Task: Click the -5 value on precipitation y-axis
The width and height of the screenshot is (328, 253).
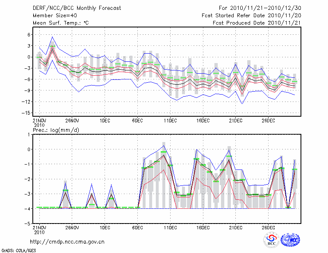Action: (x=28, y=224)
